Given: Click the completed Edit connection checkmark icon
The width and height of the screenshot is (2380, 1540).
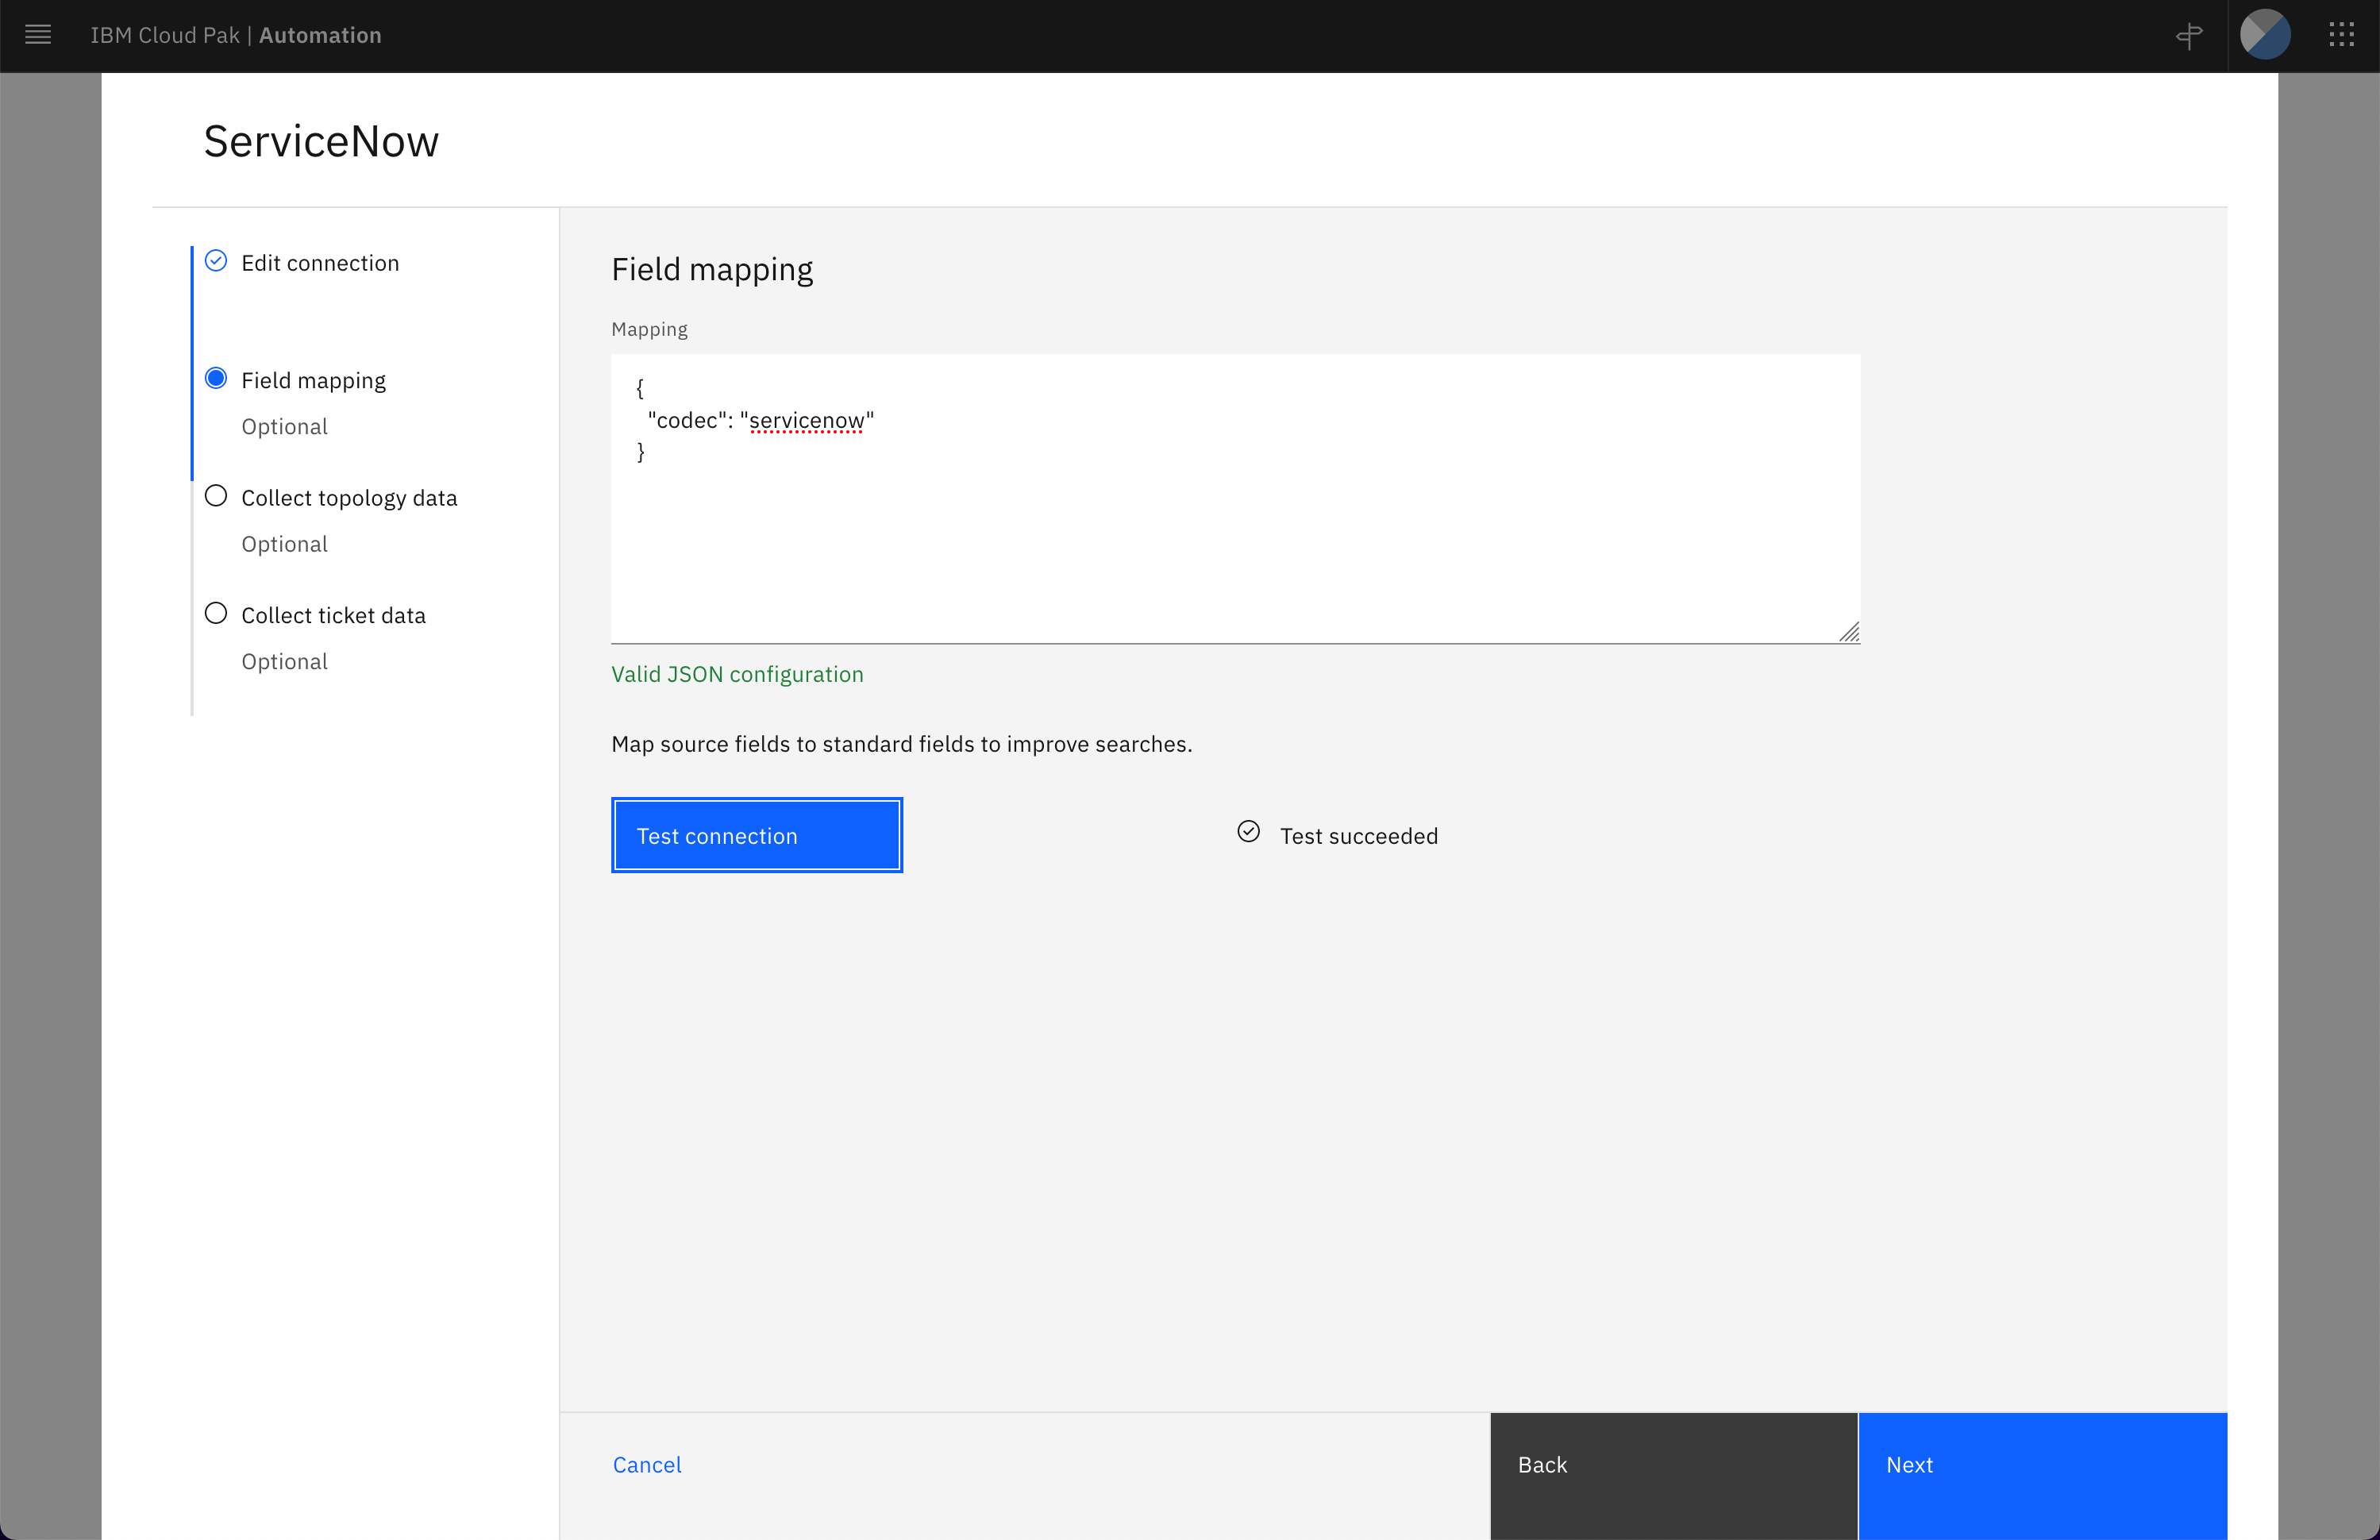Looking at the screenshot, I should (x=216, y=261).
